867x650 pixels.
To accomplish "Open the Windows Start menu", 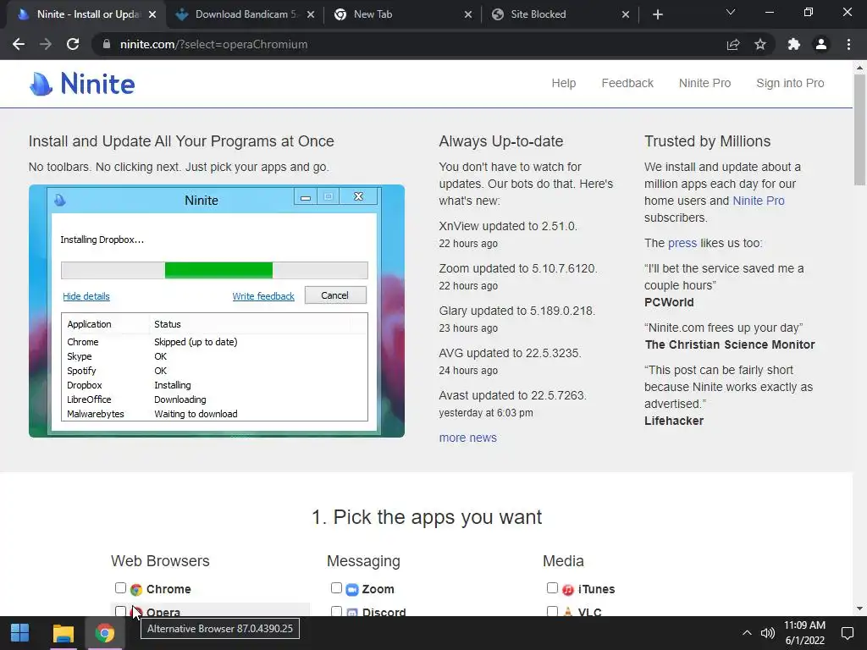I will click(x=20, y=633).
